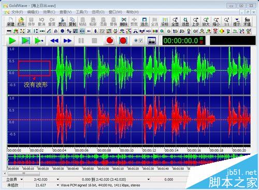Screen dimensions: 259x190
Task: Click the scrollbar left arrow
Action: pyautogui.click(x=5, y=173)
